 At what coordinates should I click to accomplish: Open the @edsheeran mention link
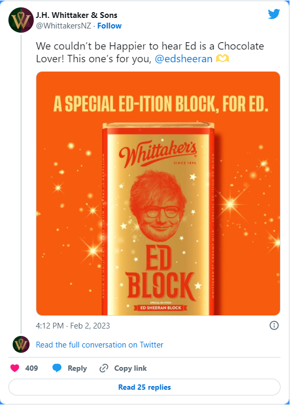[x=183, y=59]
